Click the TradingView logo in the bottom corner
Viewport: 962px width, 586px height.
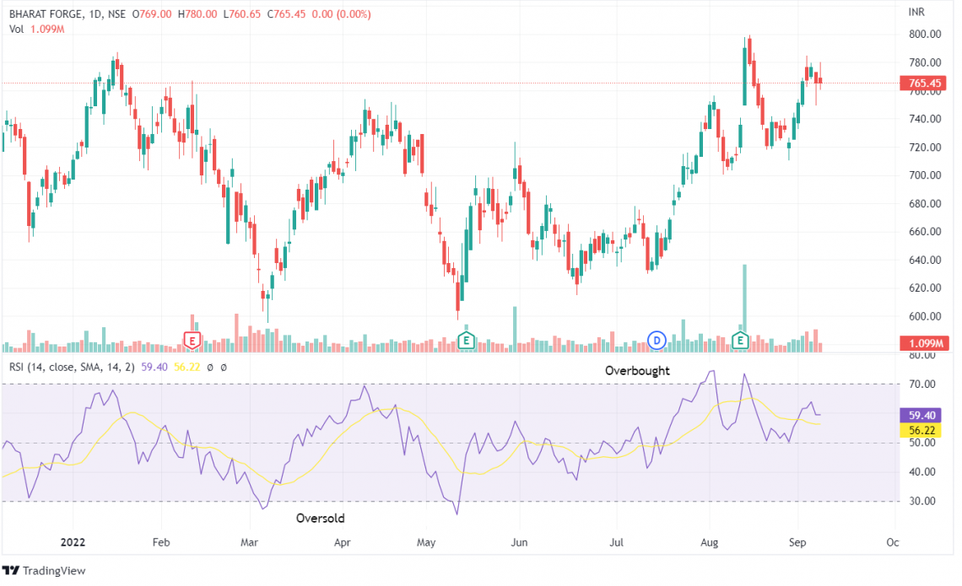44,571
